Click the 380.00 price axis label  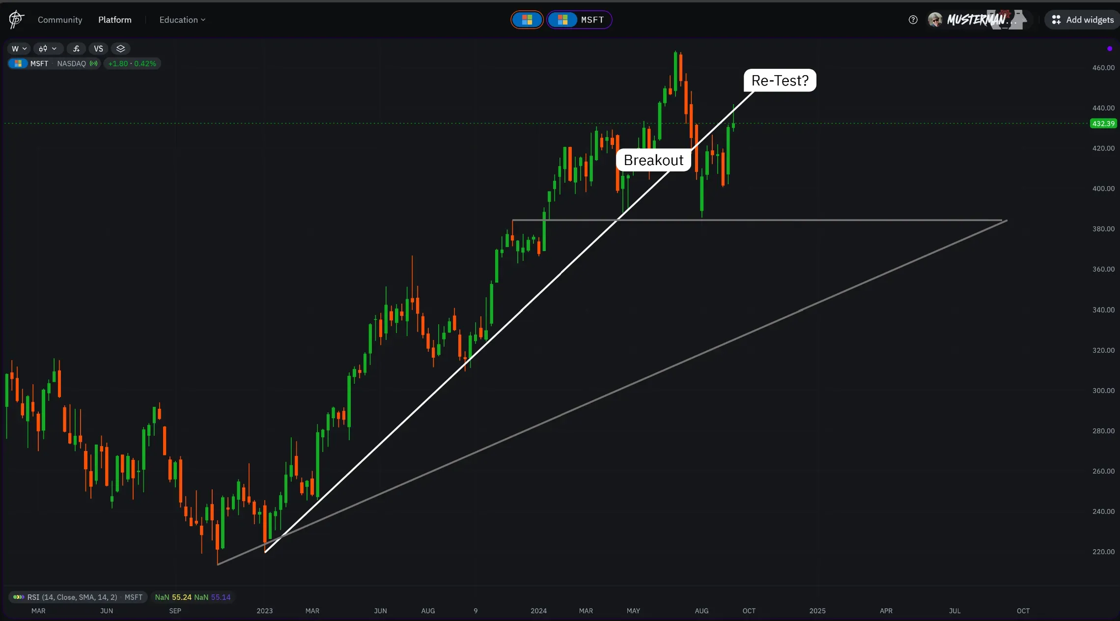1103,229
